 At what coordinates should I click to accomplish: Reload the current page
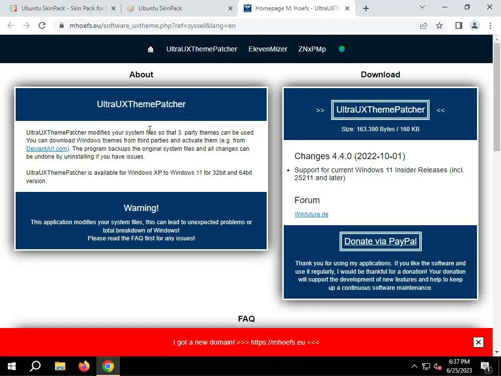pyautogui.click(x=42, y=25)
